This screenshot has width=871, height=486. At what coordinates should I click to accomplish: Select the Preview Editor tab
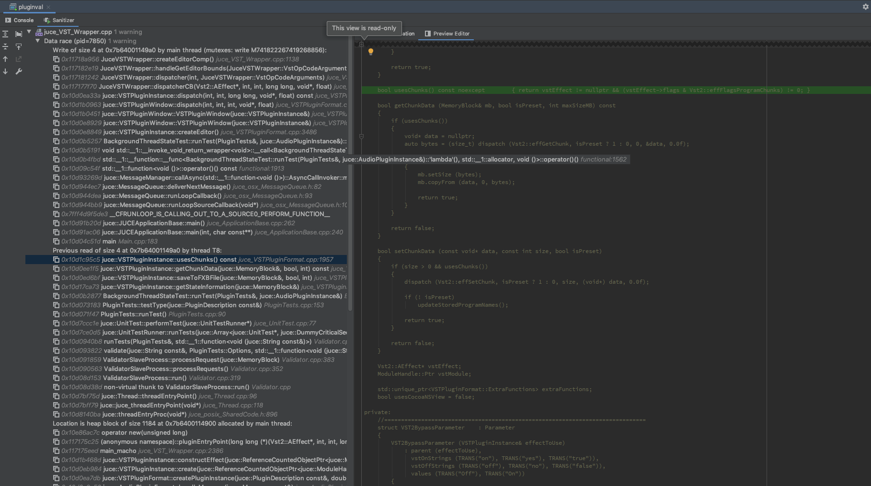pyautogui.click(x=447, y=34)
